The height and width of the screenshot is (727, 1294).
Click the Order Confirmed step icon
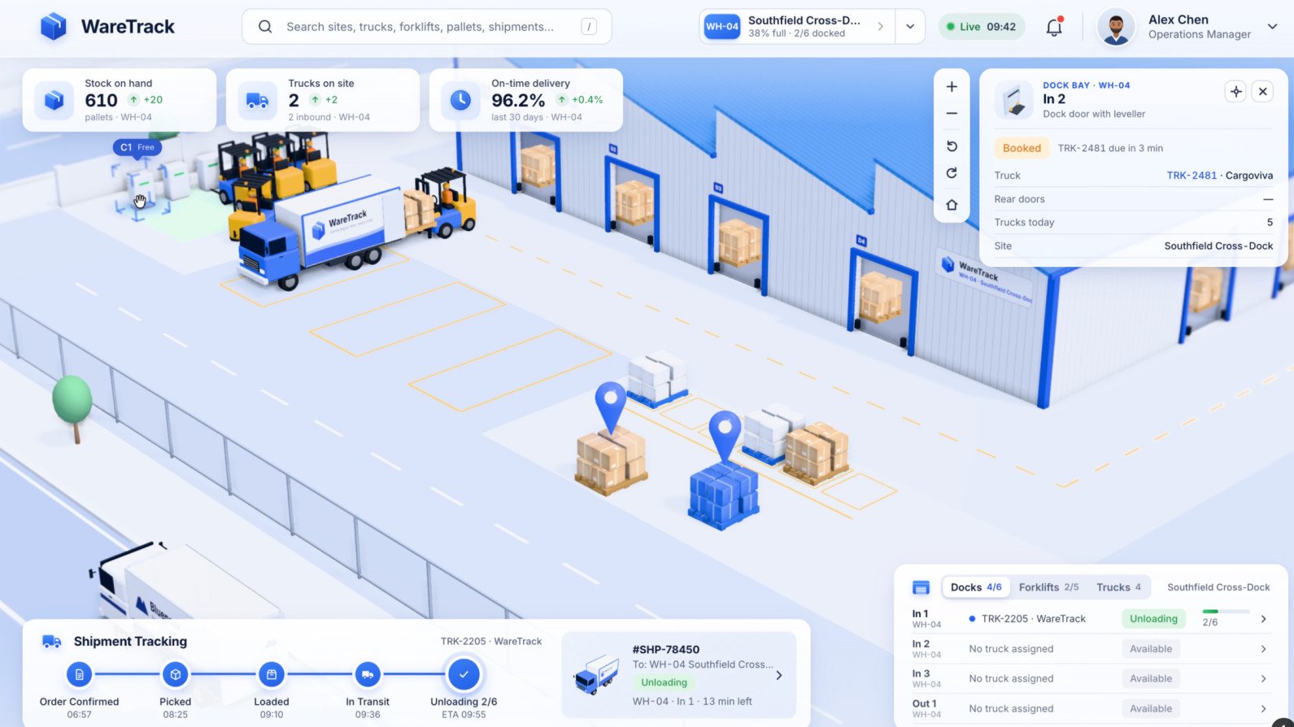(x=79, y=674)
